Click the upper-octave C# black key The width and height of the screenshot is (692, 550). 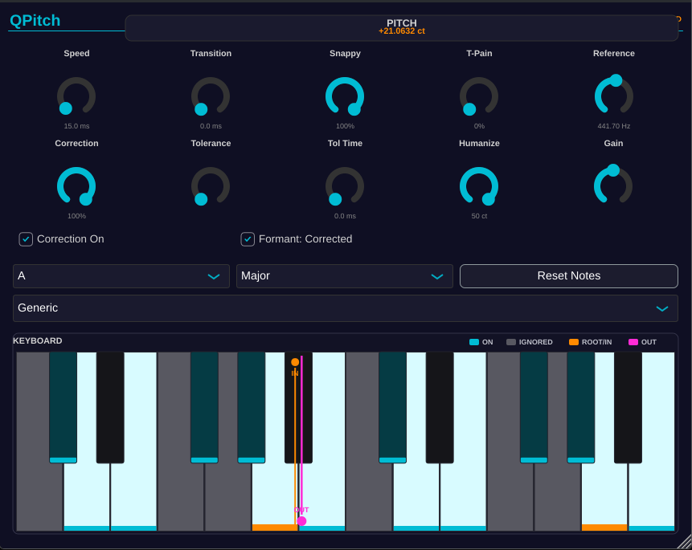(393, 407)
